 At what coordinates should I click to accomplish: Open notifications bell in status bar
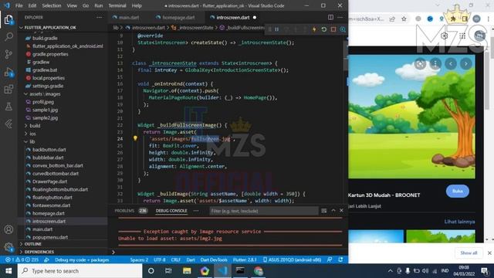[340, 259]
